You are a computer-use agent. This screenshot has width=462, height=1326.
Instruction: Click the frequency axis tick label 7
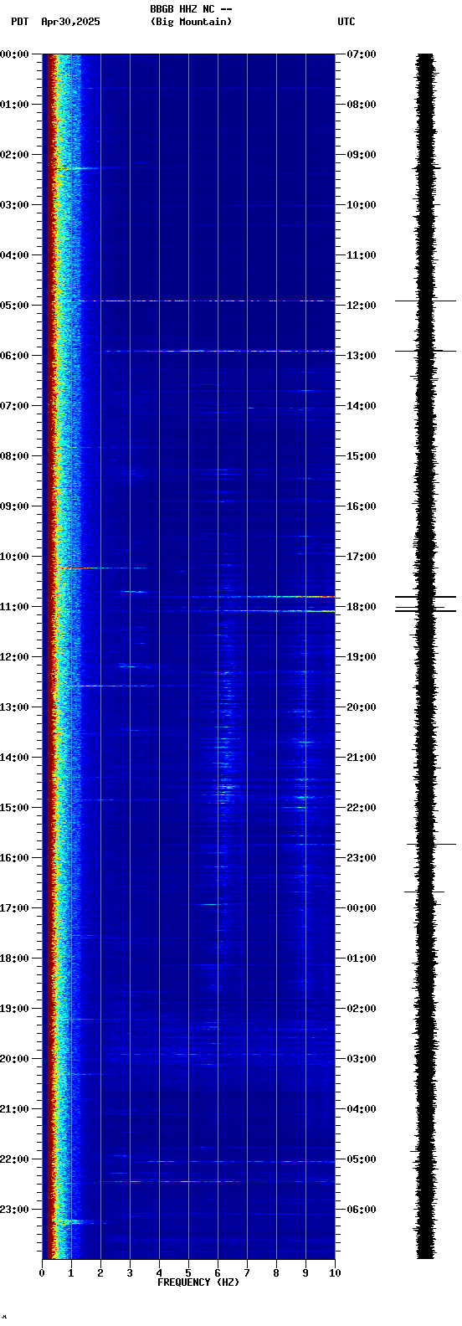247,1273
